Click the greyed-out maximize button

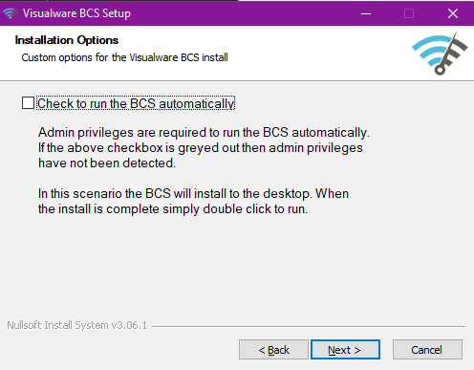409,13
